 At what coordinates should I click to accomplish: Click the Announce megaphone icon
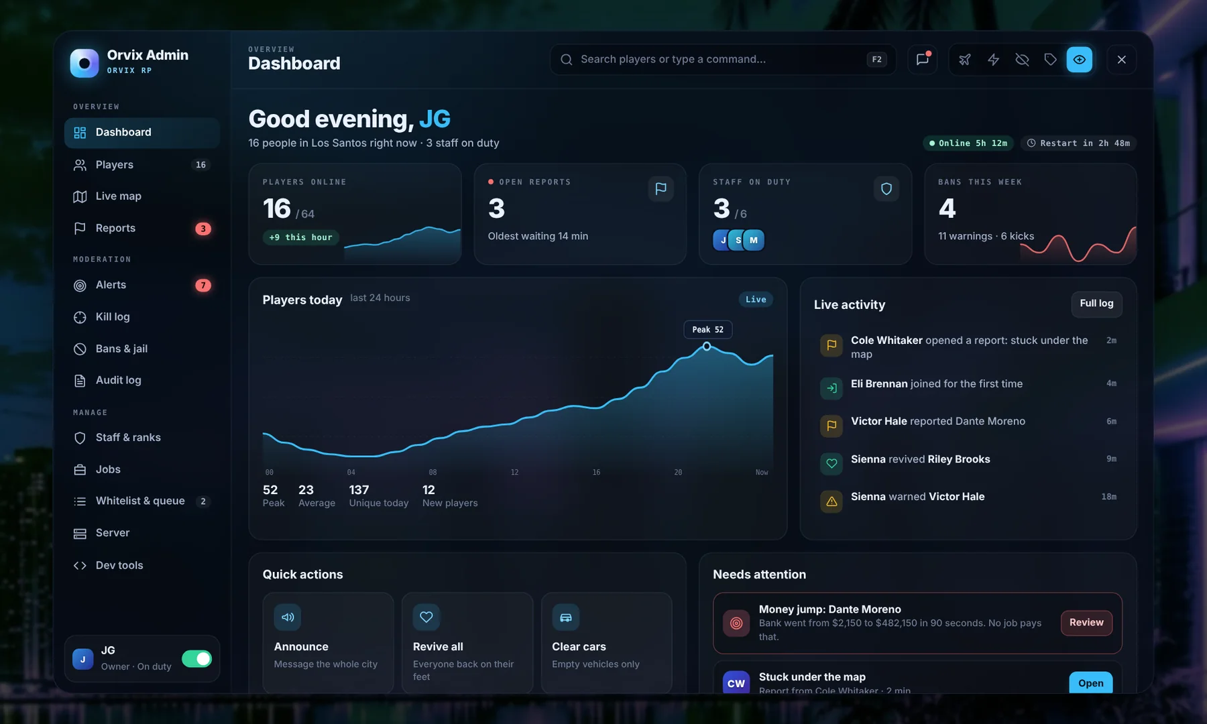288,617
